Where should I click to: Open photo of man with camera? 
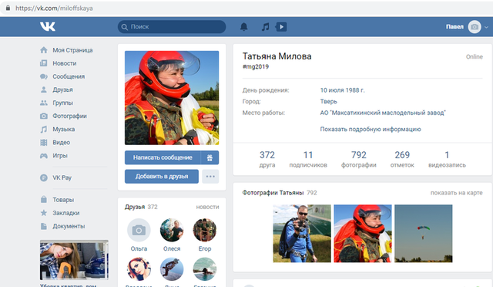(302, 234)
